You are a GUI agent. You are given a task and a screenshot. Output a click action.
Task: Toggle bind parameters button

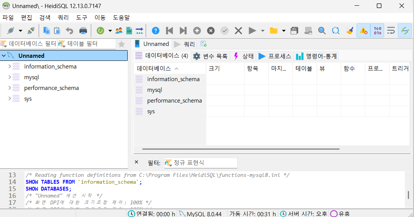405,31
